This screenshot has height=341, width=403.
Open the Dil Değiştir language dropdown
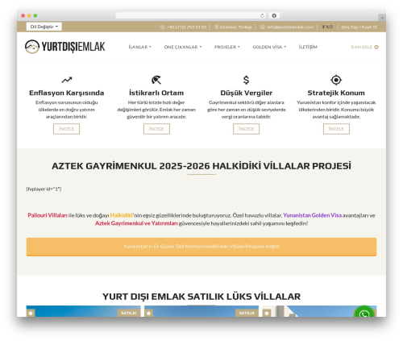click(44, 27)
